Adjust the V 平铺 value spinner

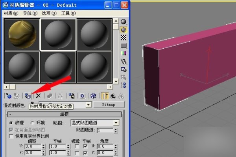point(68,153)
